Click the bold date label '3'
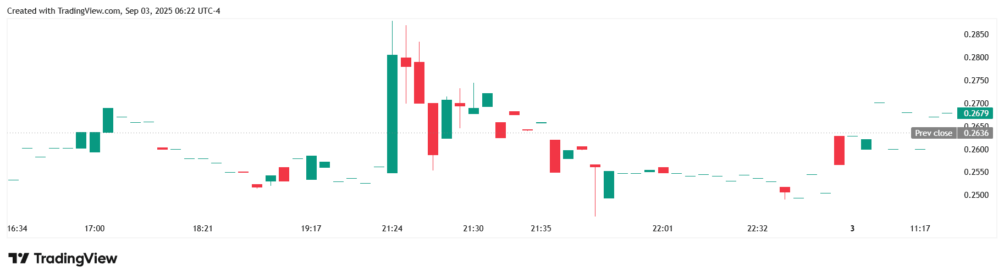Image resolution: width=1004 pixels, height=279 pixels. tap(852, 229)
